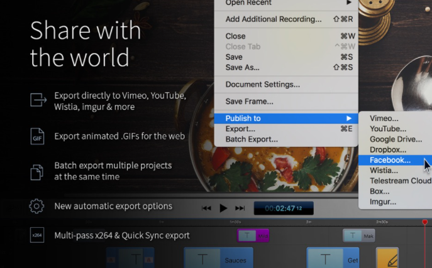Click the GIF file icon
This screenshot has width=432, height=268.
point(37,136)
